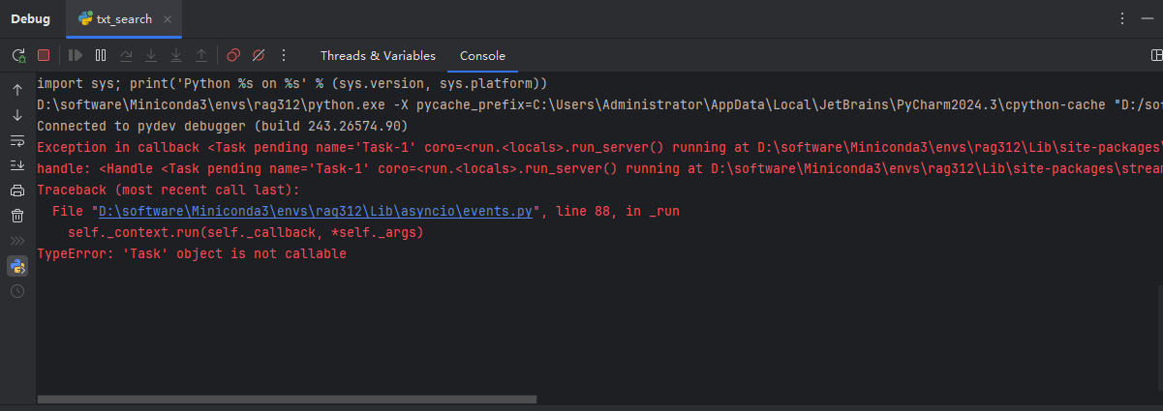Image resolution: width=1163 pixels, height=411 pixels.
Task: Click the Resume Program icon
Action: [x=76, y=55]
